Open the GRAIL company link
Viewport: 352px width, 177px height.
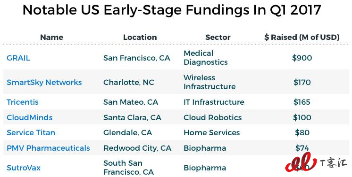(18, 58)
